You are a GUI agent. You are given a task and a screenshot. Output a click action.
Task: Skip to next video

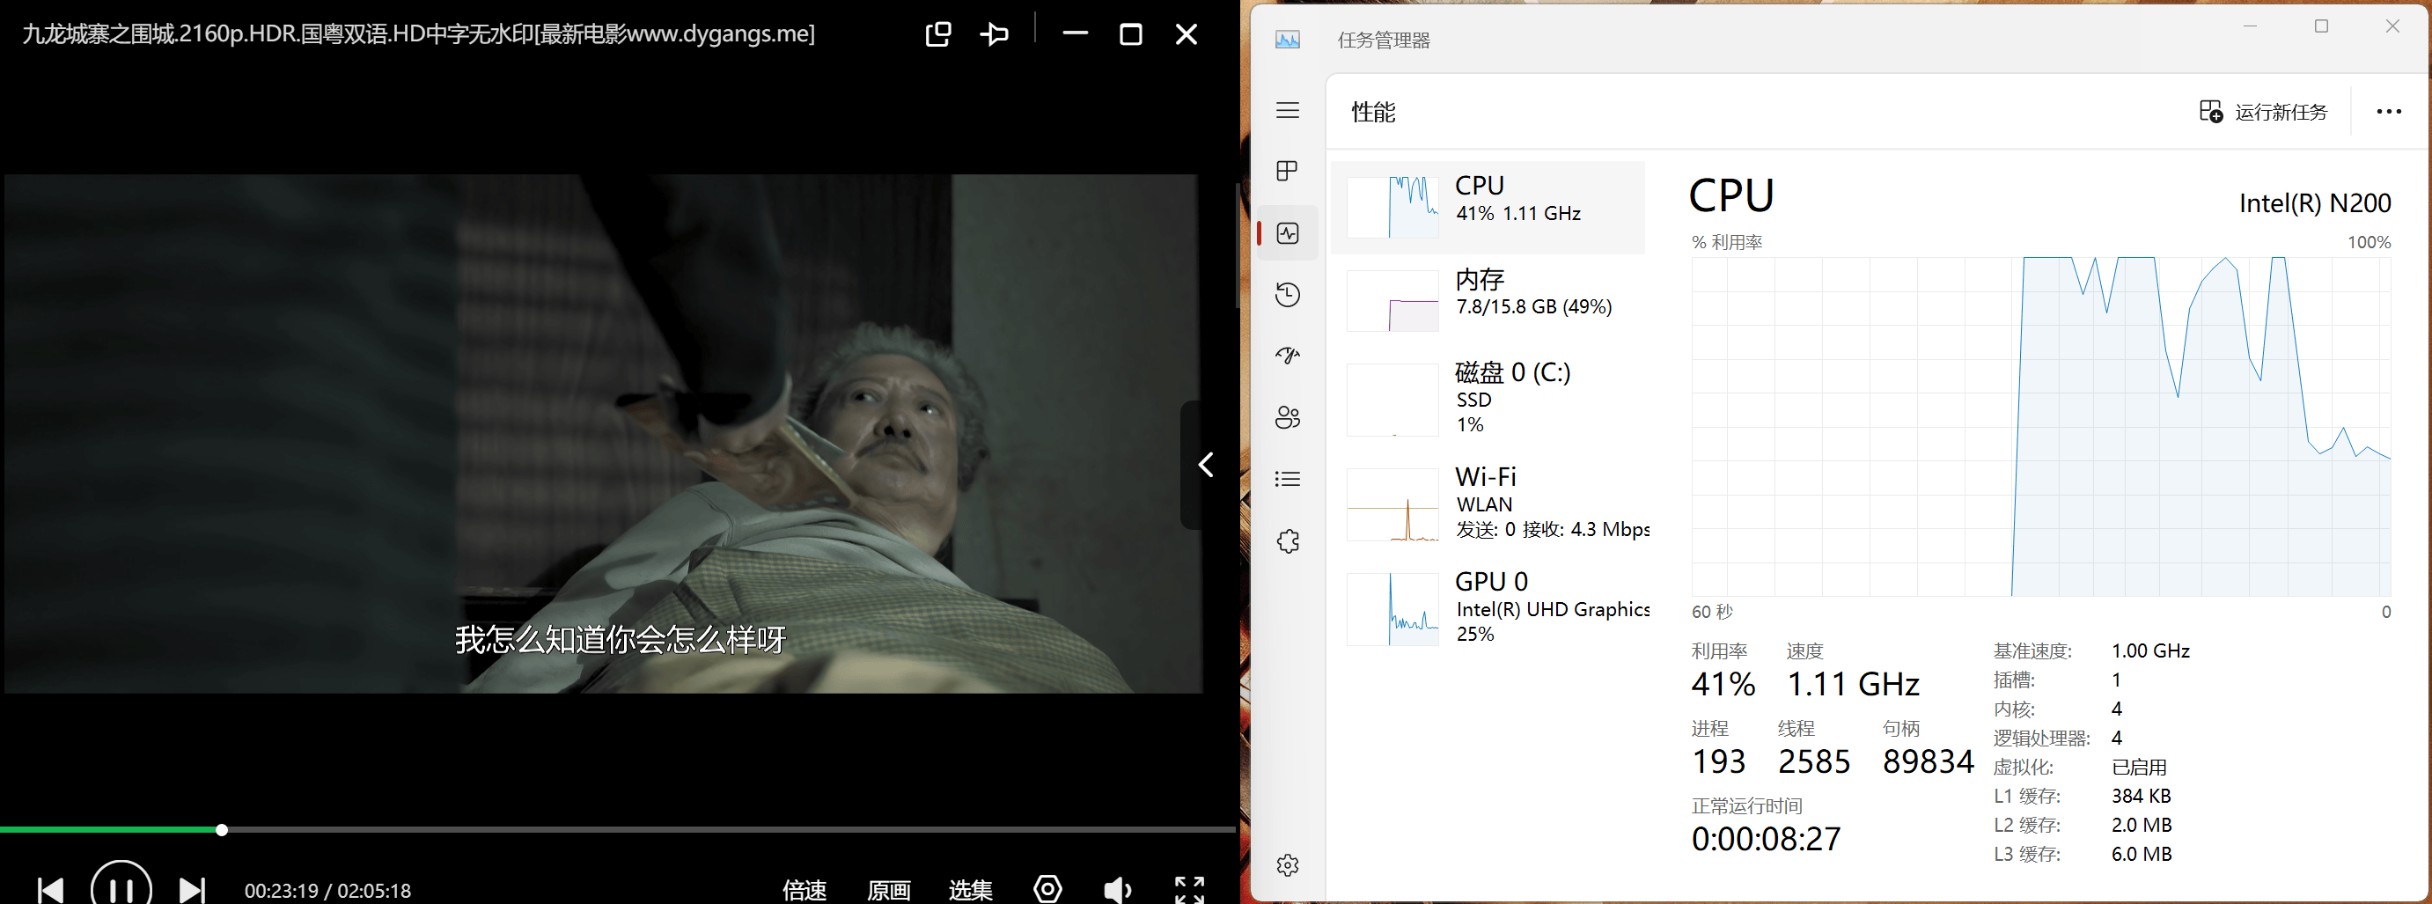coord(192,890)
